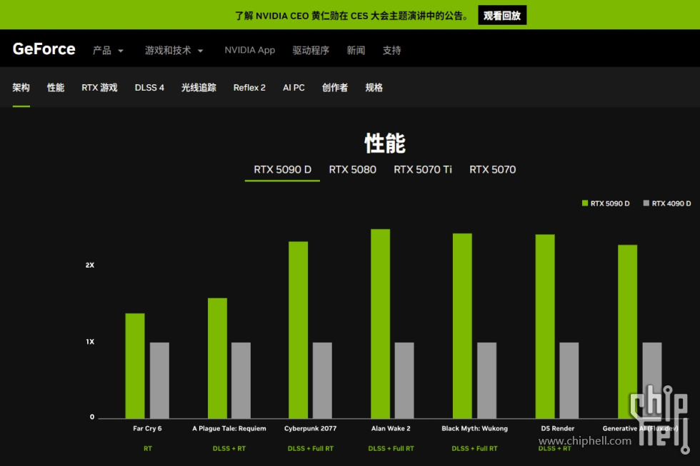Click the gray Cyberpunk 2077 bar
The image size is (700, 466).
(322, 380)
